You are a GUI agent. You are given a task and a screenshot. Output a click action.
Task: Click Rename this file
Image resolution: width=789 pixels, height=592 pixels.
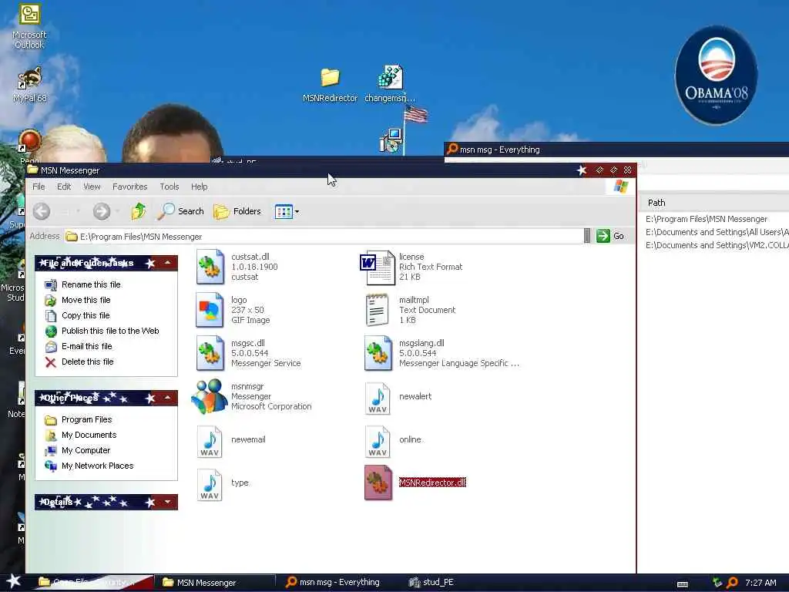click(x=91, y=284)
